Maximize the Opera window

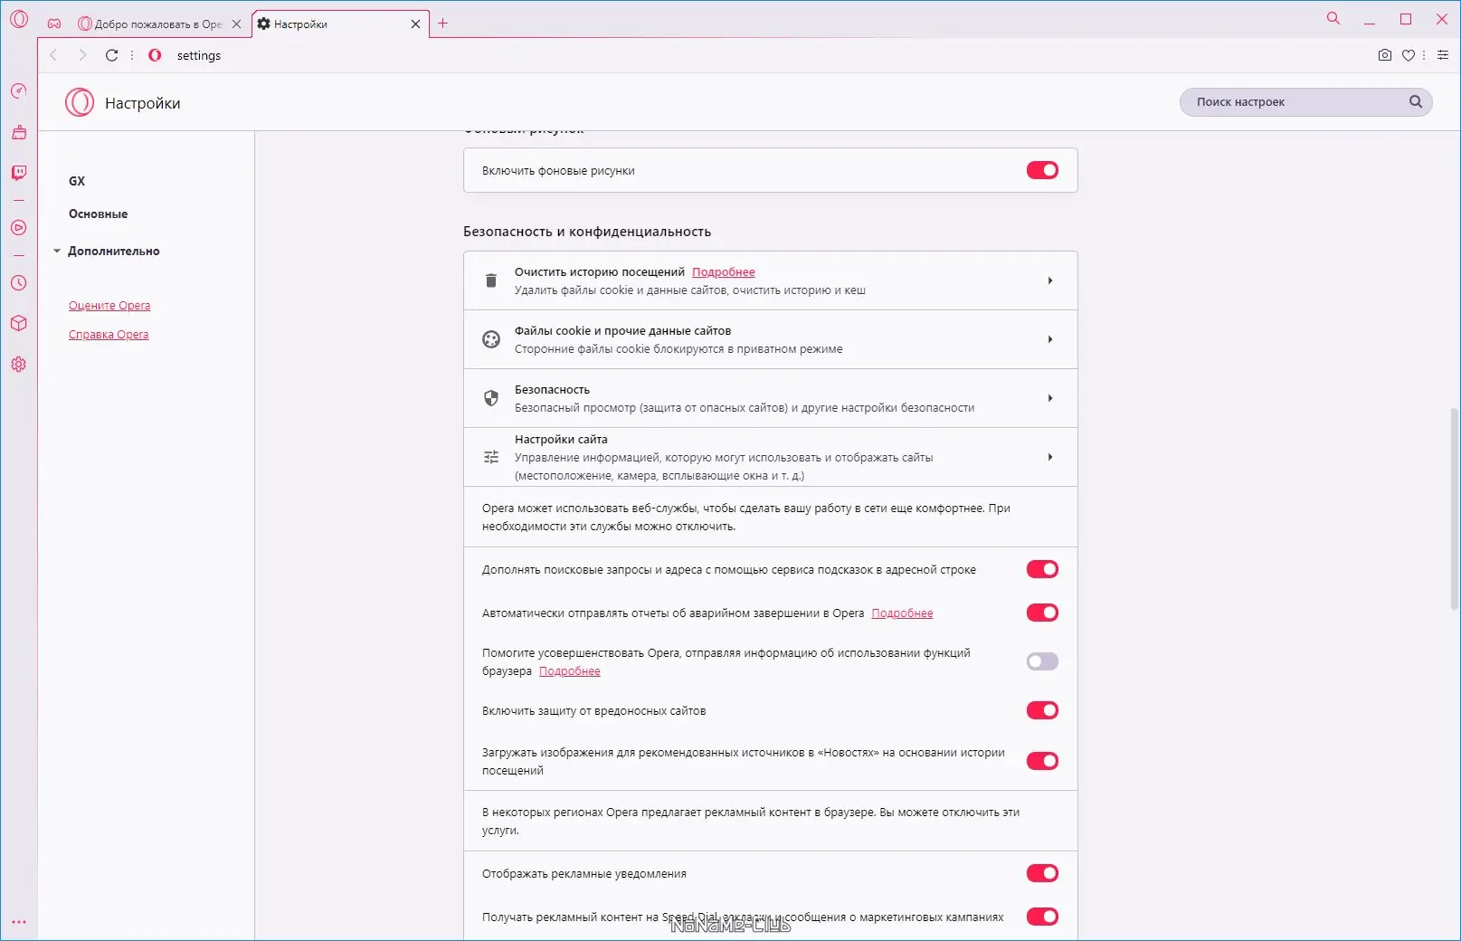click(x=1406, y=19)
